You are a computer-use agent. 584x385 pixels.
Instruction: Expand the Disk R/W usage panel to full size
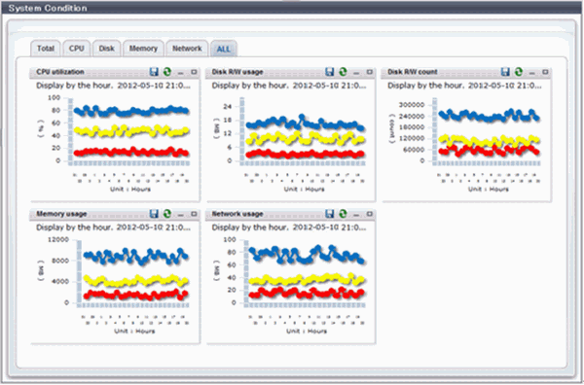tap(370, 72)
